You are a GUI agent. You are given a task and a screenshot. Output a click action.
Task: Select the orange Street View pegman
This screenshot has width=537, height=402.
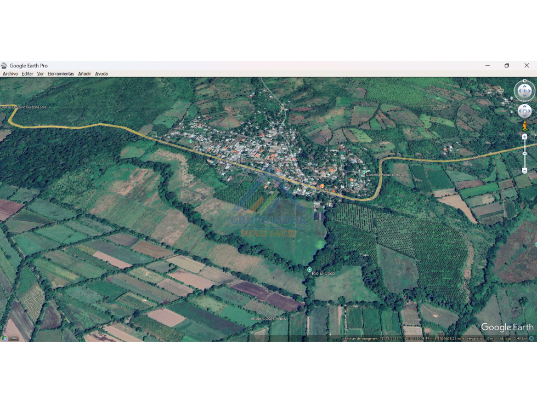click(x=525, y=126)
